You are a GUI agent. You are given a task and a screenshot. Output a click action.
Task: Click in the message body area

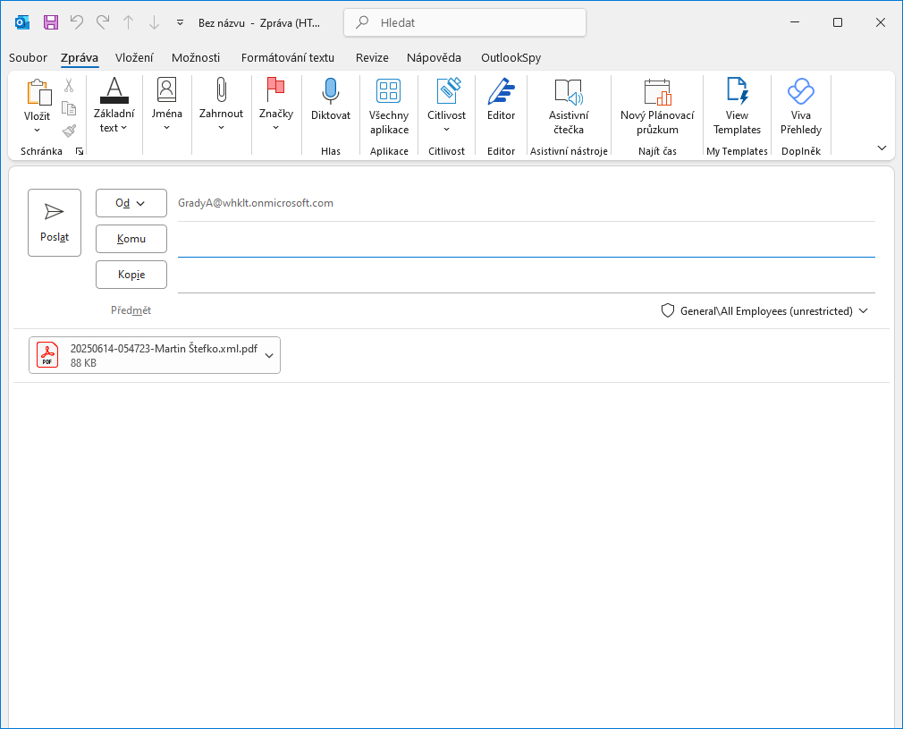click(451, 553)
